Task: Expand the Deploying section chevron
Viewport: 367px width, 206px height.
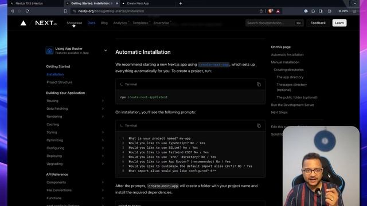Action: 103,156
